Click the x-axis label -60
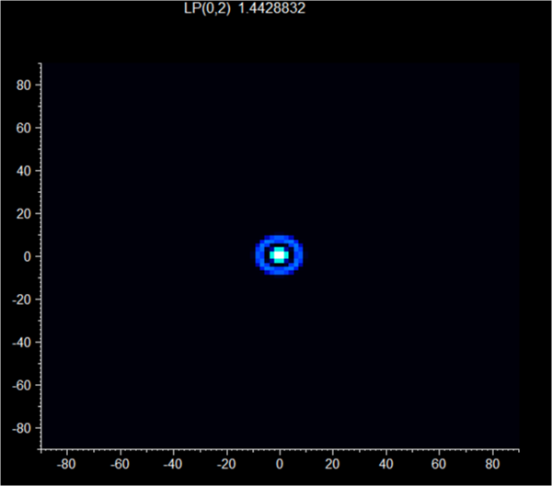Image resolution: width=552 pixels, height=486 pixels. [120, 464]
